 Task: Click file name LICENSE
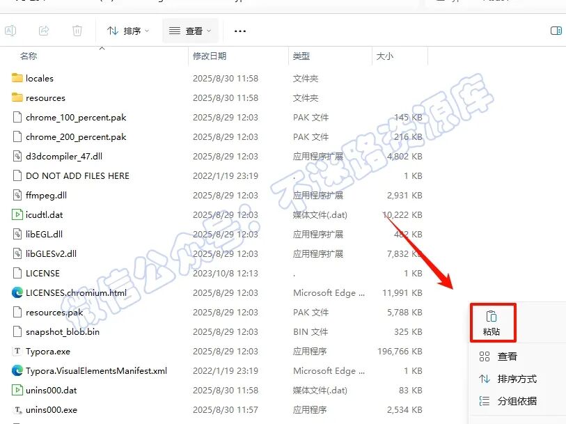pos(42,273)
